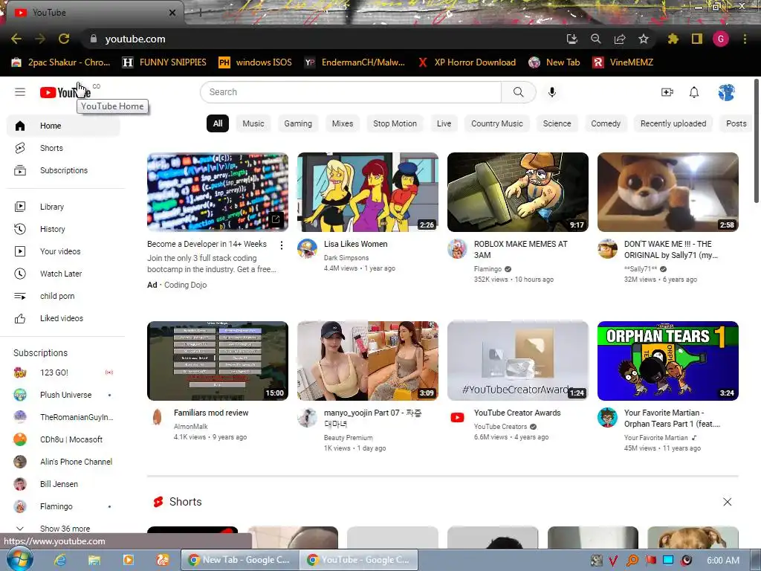This screenshot has width=761, height=571.
Task: Open the Flamingo subscription channel
Action: click(63, 506)
